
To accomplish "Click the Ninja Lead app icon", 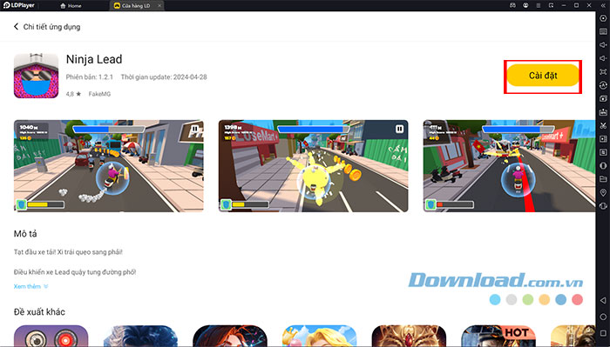I will tap(37, 76).
